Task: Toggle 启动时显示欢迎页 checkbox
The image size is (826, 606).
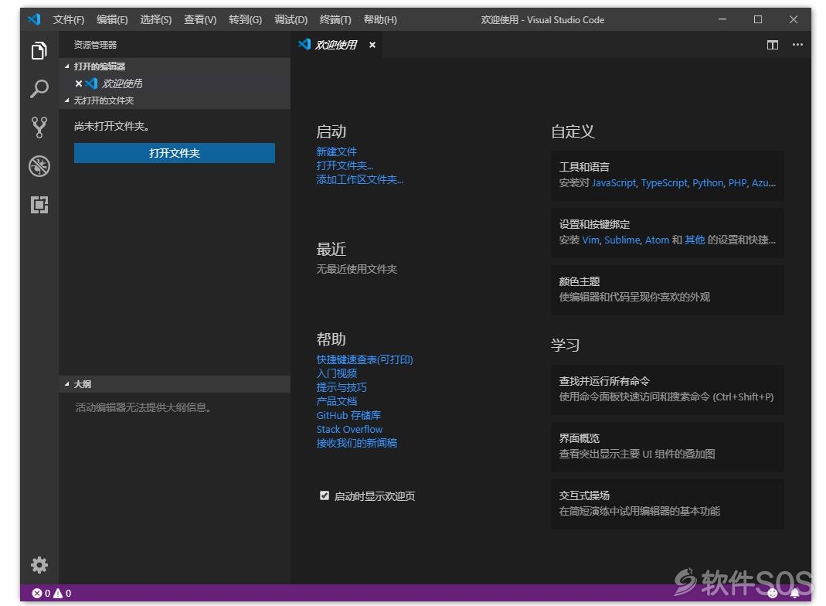Action: tap(325, 495)
